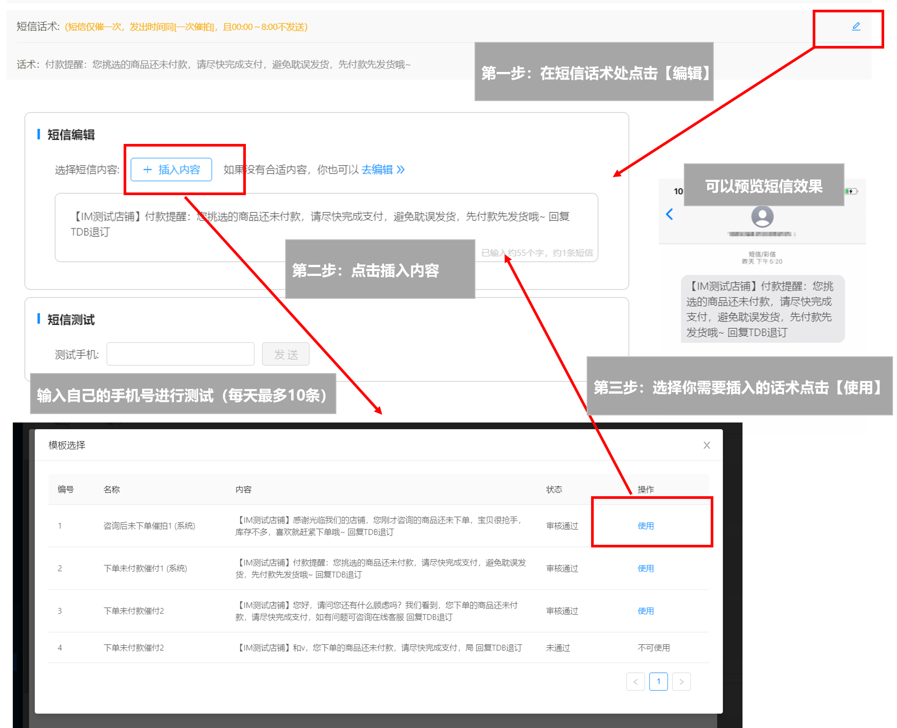Screen dimensions: 897x728
Task: Close the 模板选择 dialog
Action: point(707,445)
